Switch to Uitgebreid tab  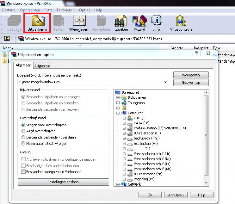42,66
